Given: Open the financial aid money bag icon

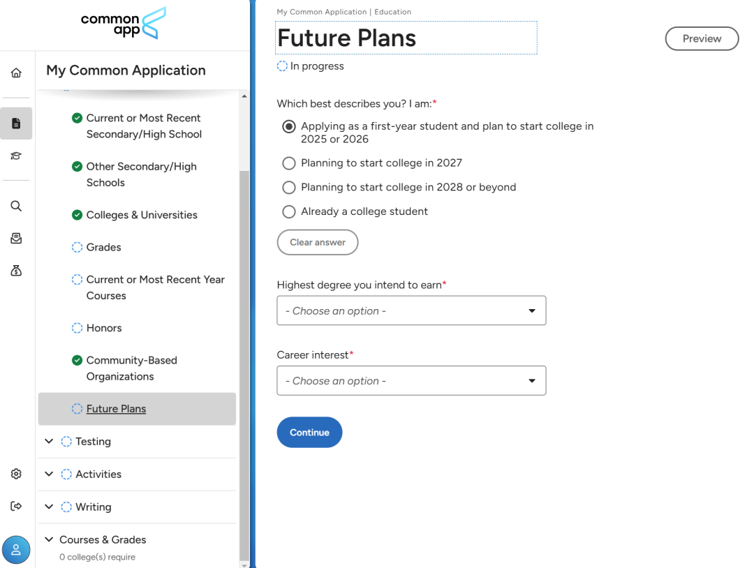Looking at the screenshot, I should click(16, 271).
